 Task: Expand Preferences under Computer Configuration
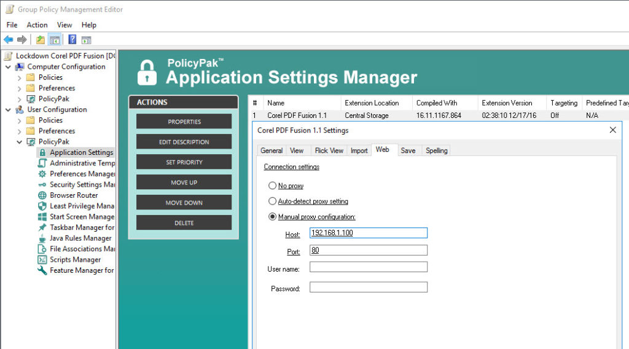tap(19, 88)
